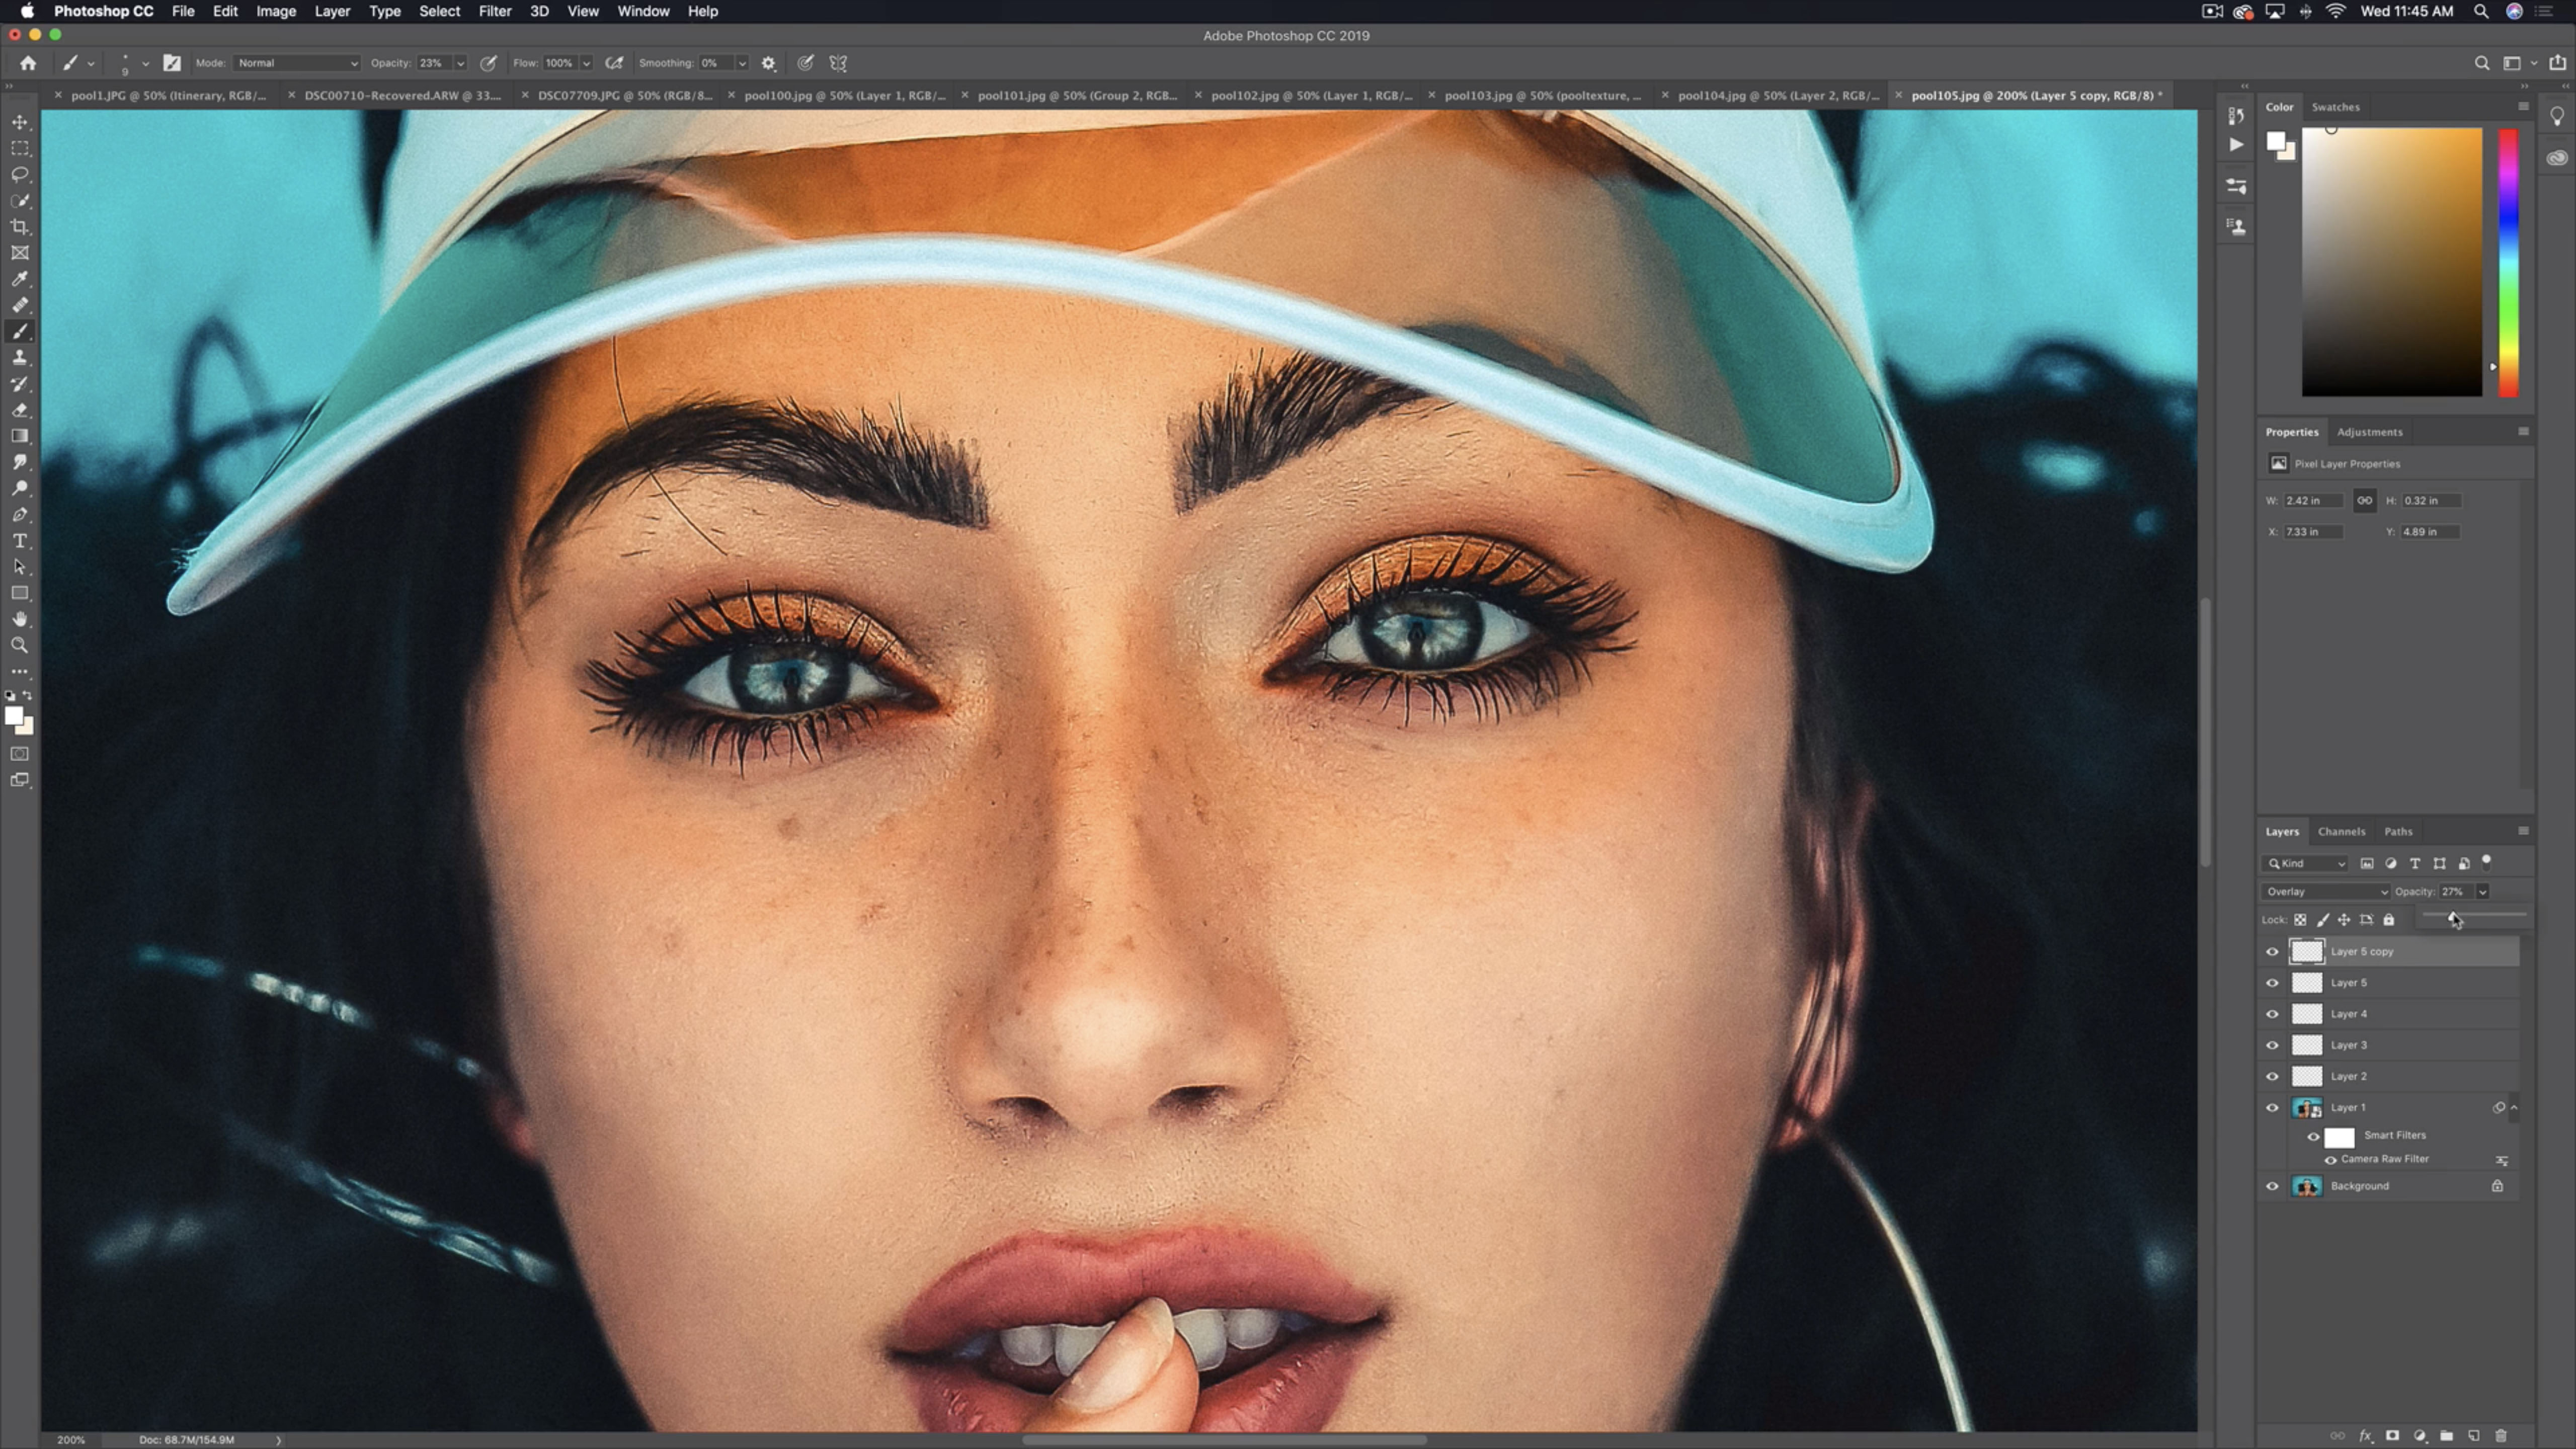The height and width of the screenshot is (1449, 2576).
Task: Open brush Opacity 23% dropdown arrow
Action: click(x=460, y=63)
